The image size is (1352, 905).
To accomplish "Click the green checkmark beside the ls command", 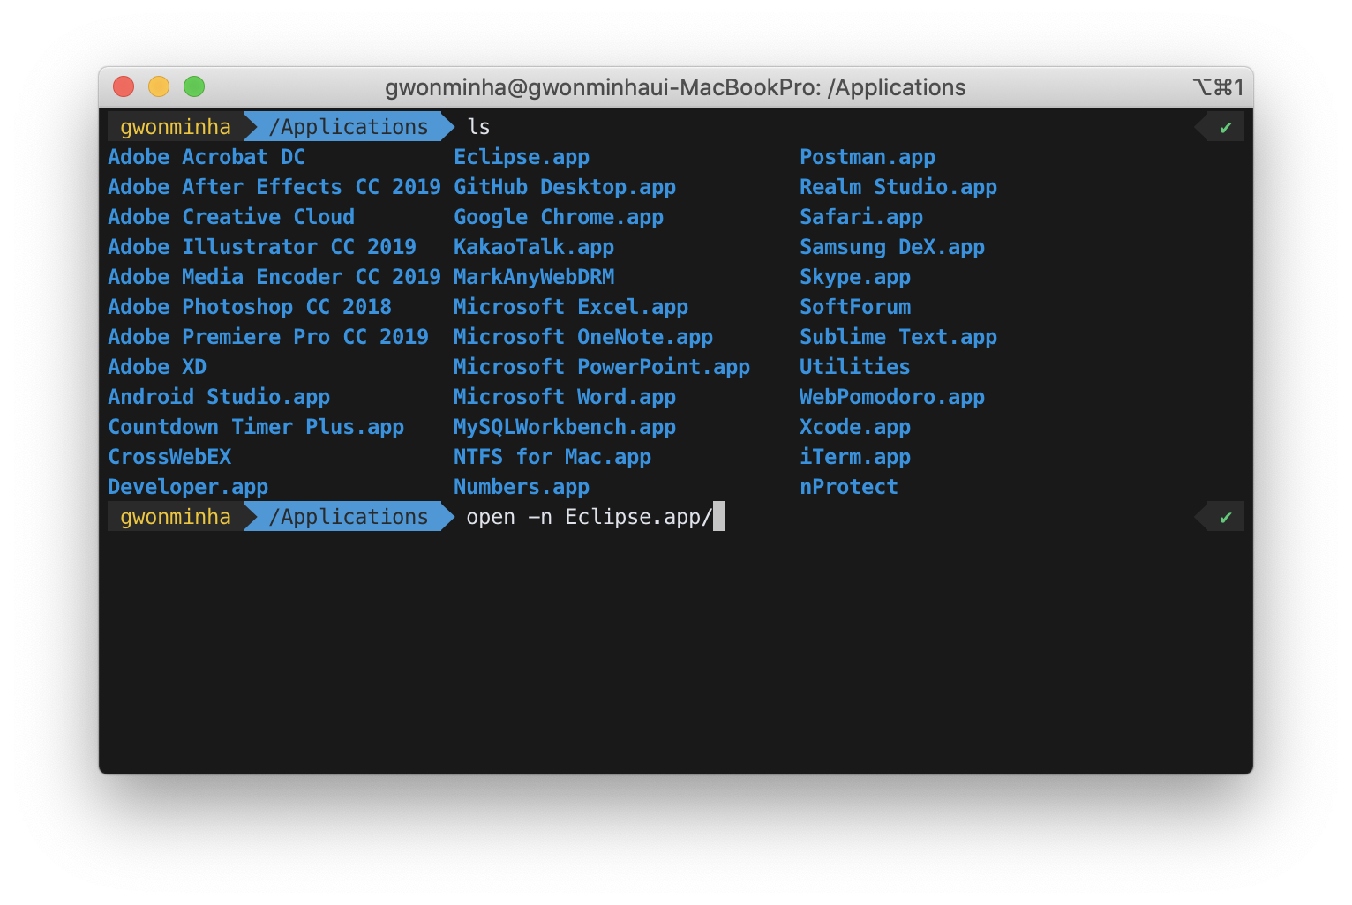I will (1225, 128).
